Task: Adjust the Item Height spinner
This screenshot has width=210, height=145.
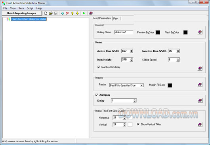Action: tap(132, 60)
